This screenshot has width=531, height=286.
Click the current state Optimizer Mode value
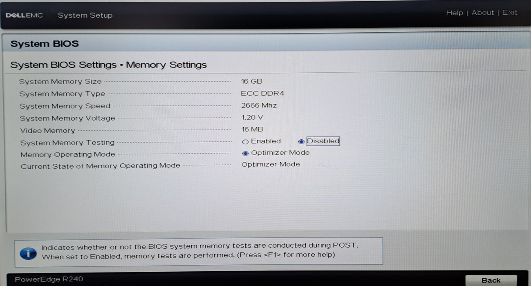tap(271, 164)
